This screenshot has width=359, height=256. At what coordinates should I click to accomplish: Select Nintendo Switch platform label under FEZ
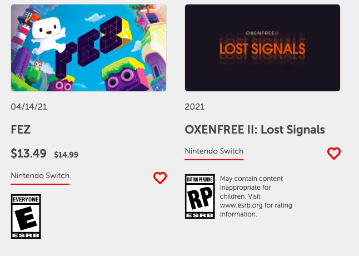[x=40, y=176]
